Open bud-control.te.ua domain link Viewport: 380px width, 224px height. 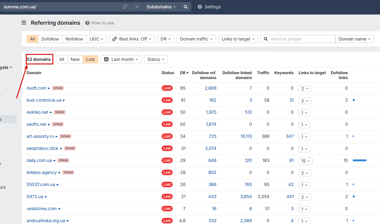point(44,100)
